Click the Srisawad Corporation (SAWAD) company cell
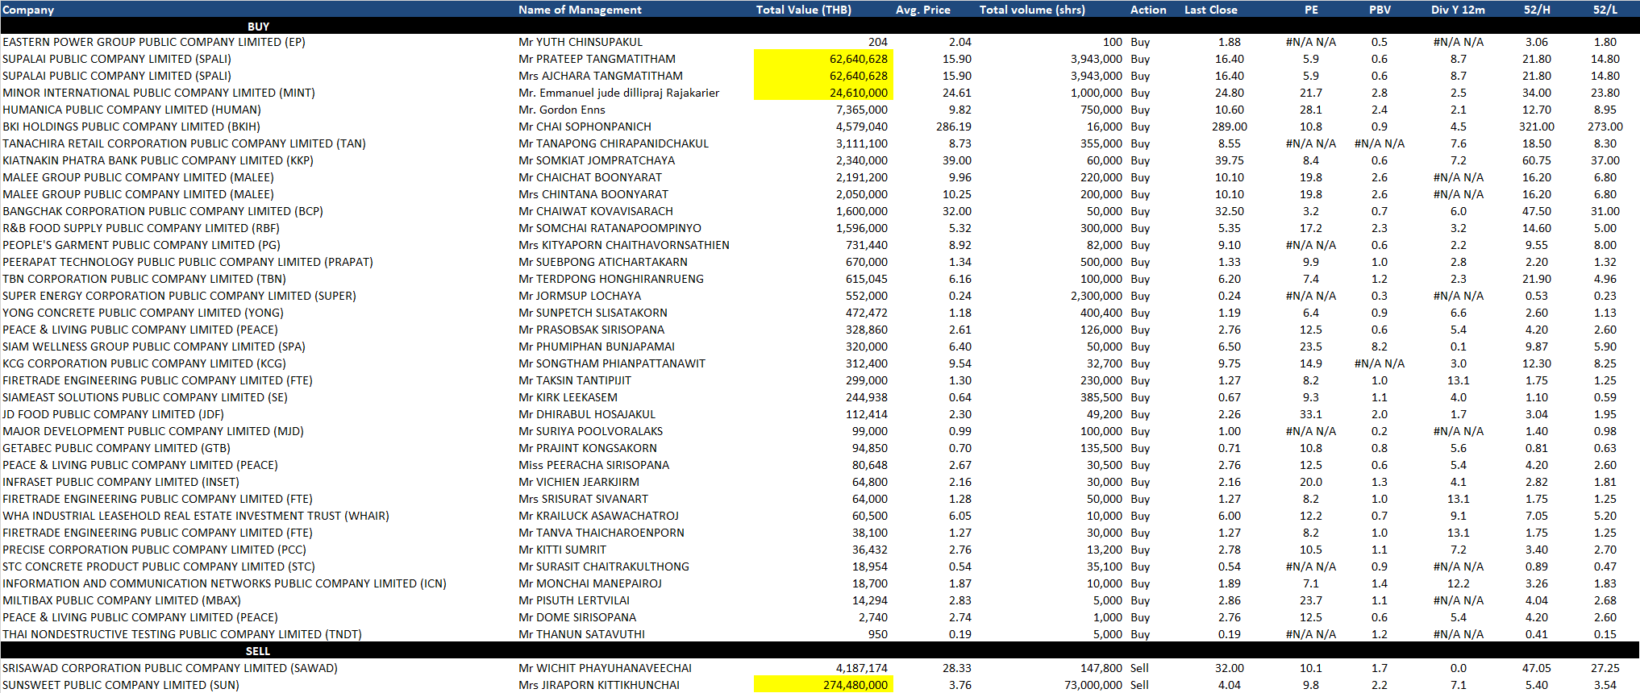1640x693 pixels. [170, 668]
